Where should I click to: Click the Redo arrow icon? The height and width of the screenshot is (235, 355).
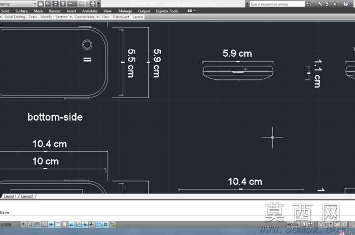82,4
